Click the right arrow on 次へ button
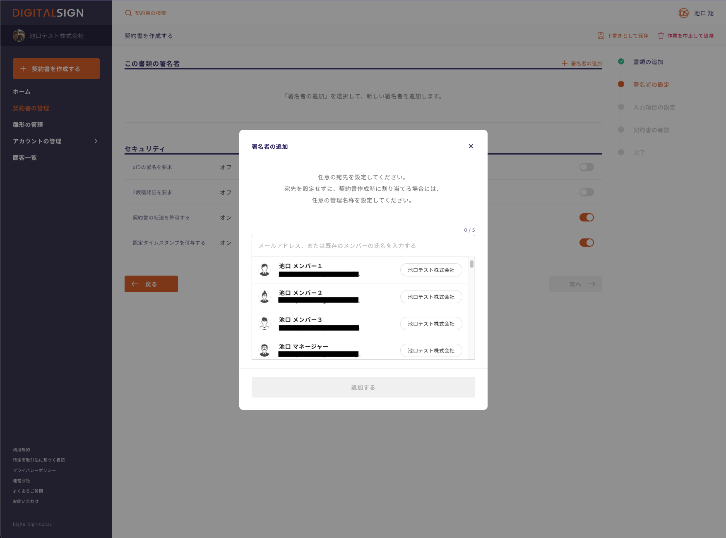Viewport: 726px width, 538px height. (592, 284)
